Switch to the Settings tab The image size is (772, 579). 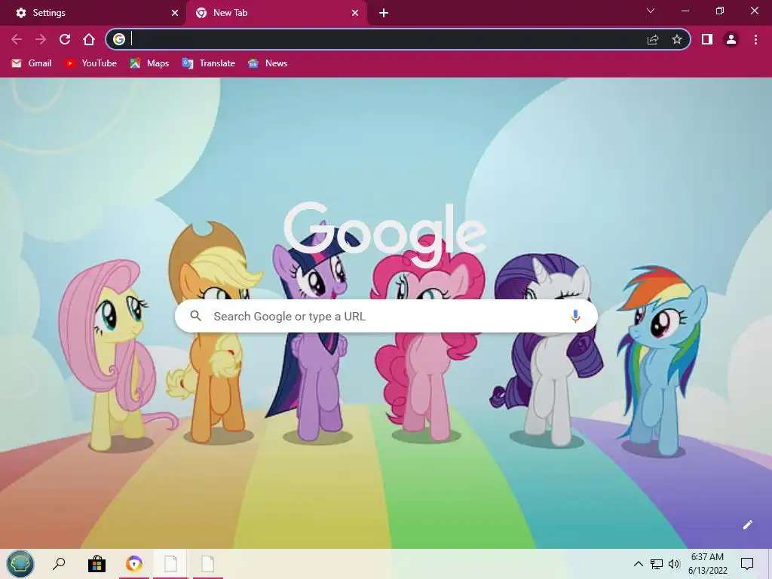tap(93, 13)
